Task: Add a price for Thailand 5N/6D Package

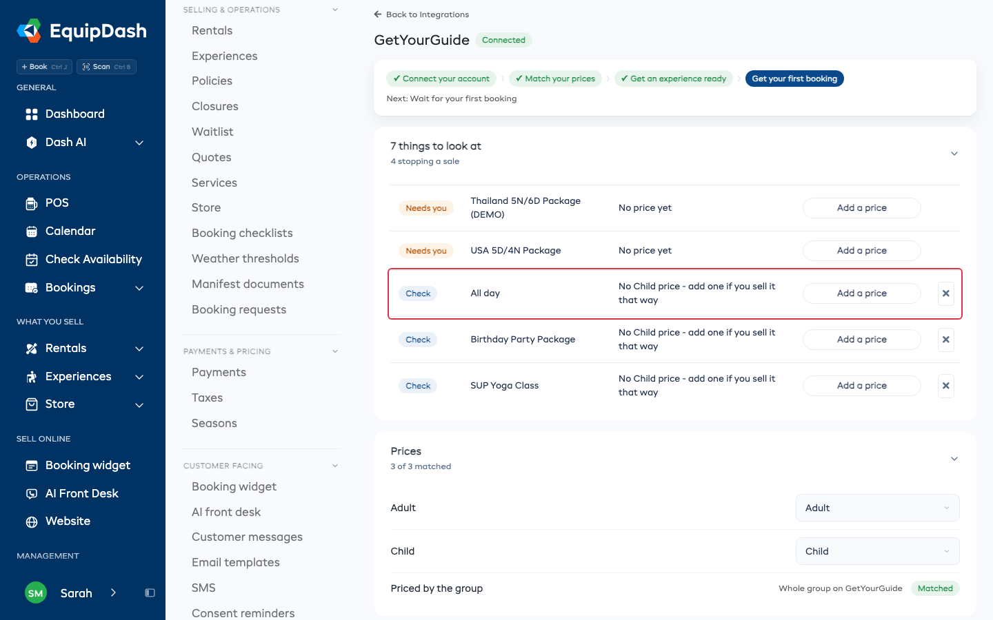Action: [861, 208]
